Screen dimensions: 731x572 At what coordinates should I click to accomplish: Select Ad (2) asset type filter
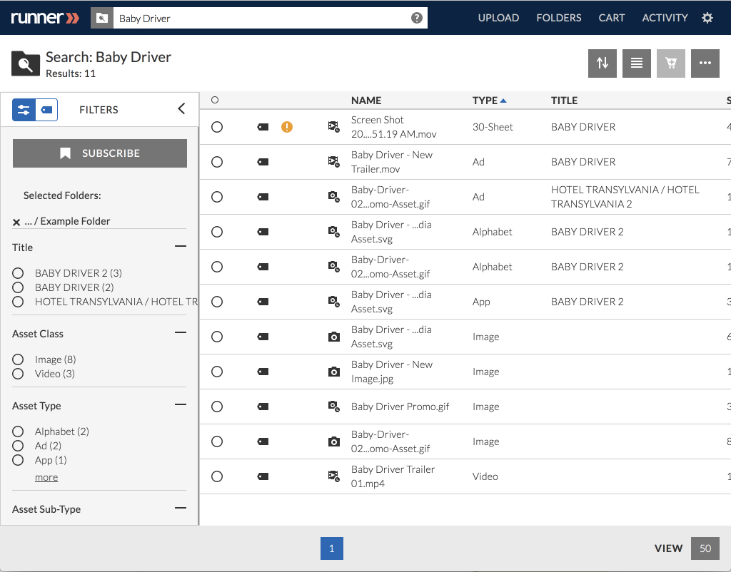18,446
